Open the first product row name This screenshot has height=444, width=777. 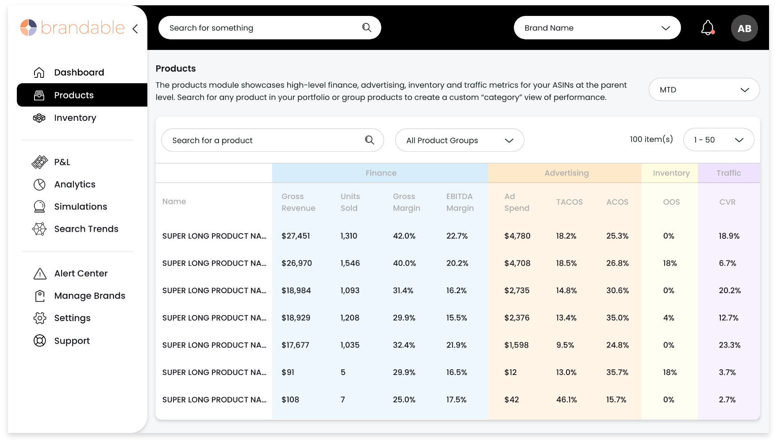214,236
